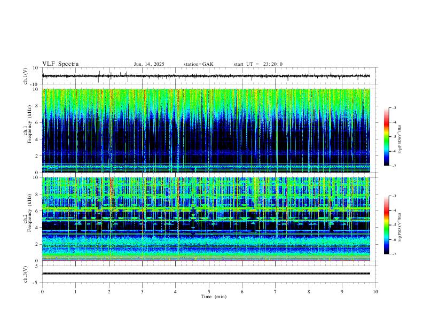Screen dimensions: 423x327
Task: Click the ch.1 waveform trace
Action: click(206, 76)
